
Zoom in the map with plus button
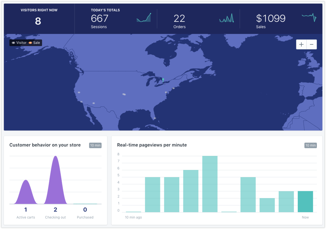click(301, 44)
